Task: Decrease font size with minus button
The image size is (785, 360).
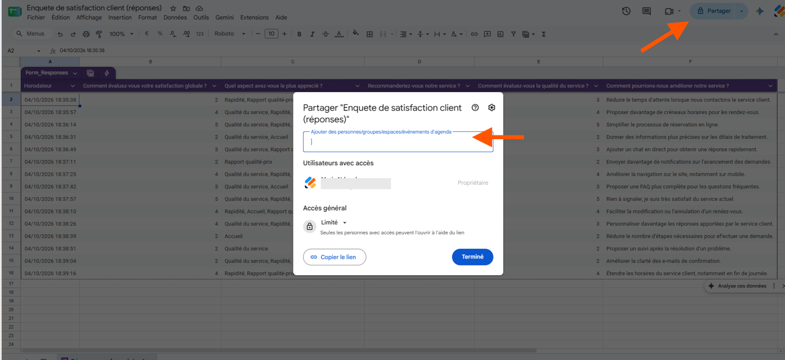Action: (x=259, y=34)
